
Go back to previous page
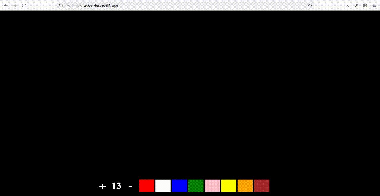[x=6, y=6]
